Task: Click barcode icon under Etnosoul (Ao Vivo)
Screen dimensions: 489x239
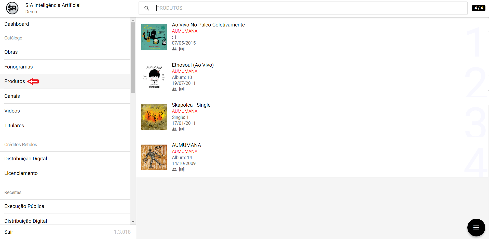Action: (182, 89)
